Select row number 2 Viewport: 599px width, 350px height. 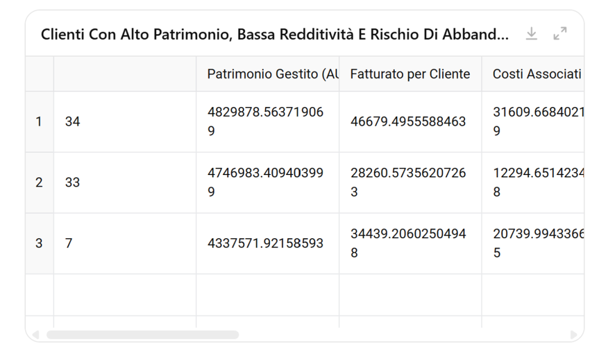click(x=39, y=182)
